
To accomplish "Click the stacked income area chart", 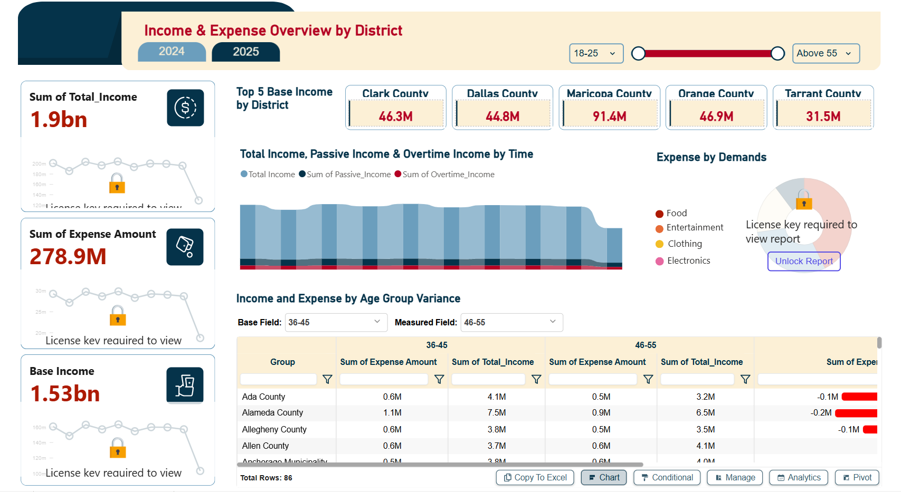I will [431, 237].
